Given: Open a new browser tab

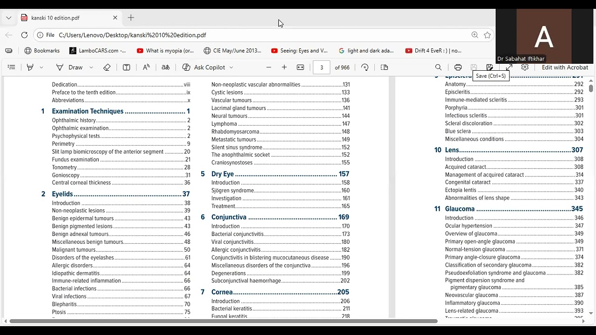Looking at the screenshot, I should click(x=131, y=18).
